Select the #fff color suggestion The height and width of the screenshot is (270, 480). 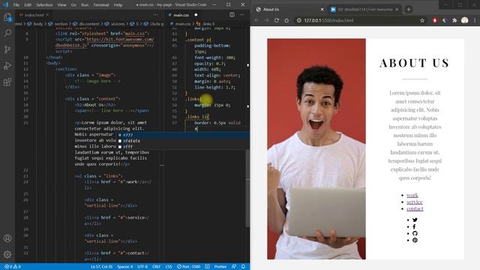point(183,147)
